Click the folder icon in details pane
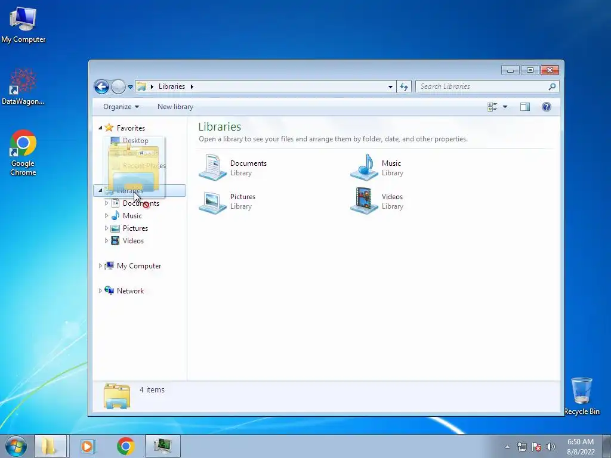The image size is (611, 458). pos(117,396)
